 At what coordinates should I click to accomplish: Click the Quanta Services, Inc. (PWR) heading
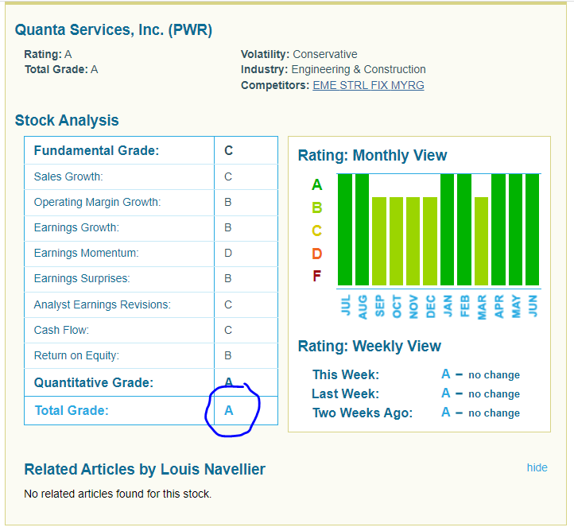[114, 30]
